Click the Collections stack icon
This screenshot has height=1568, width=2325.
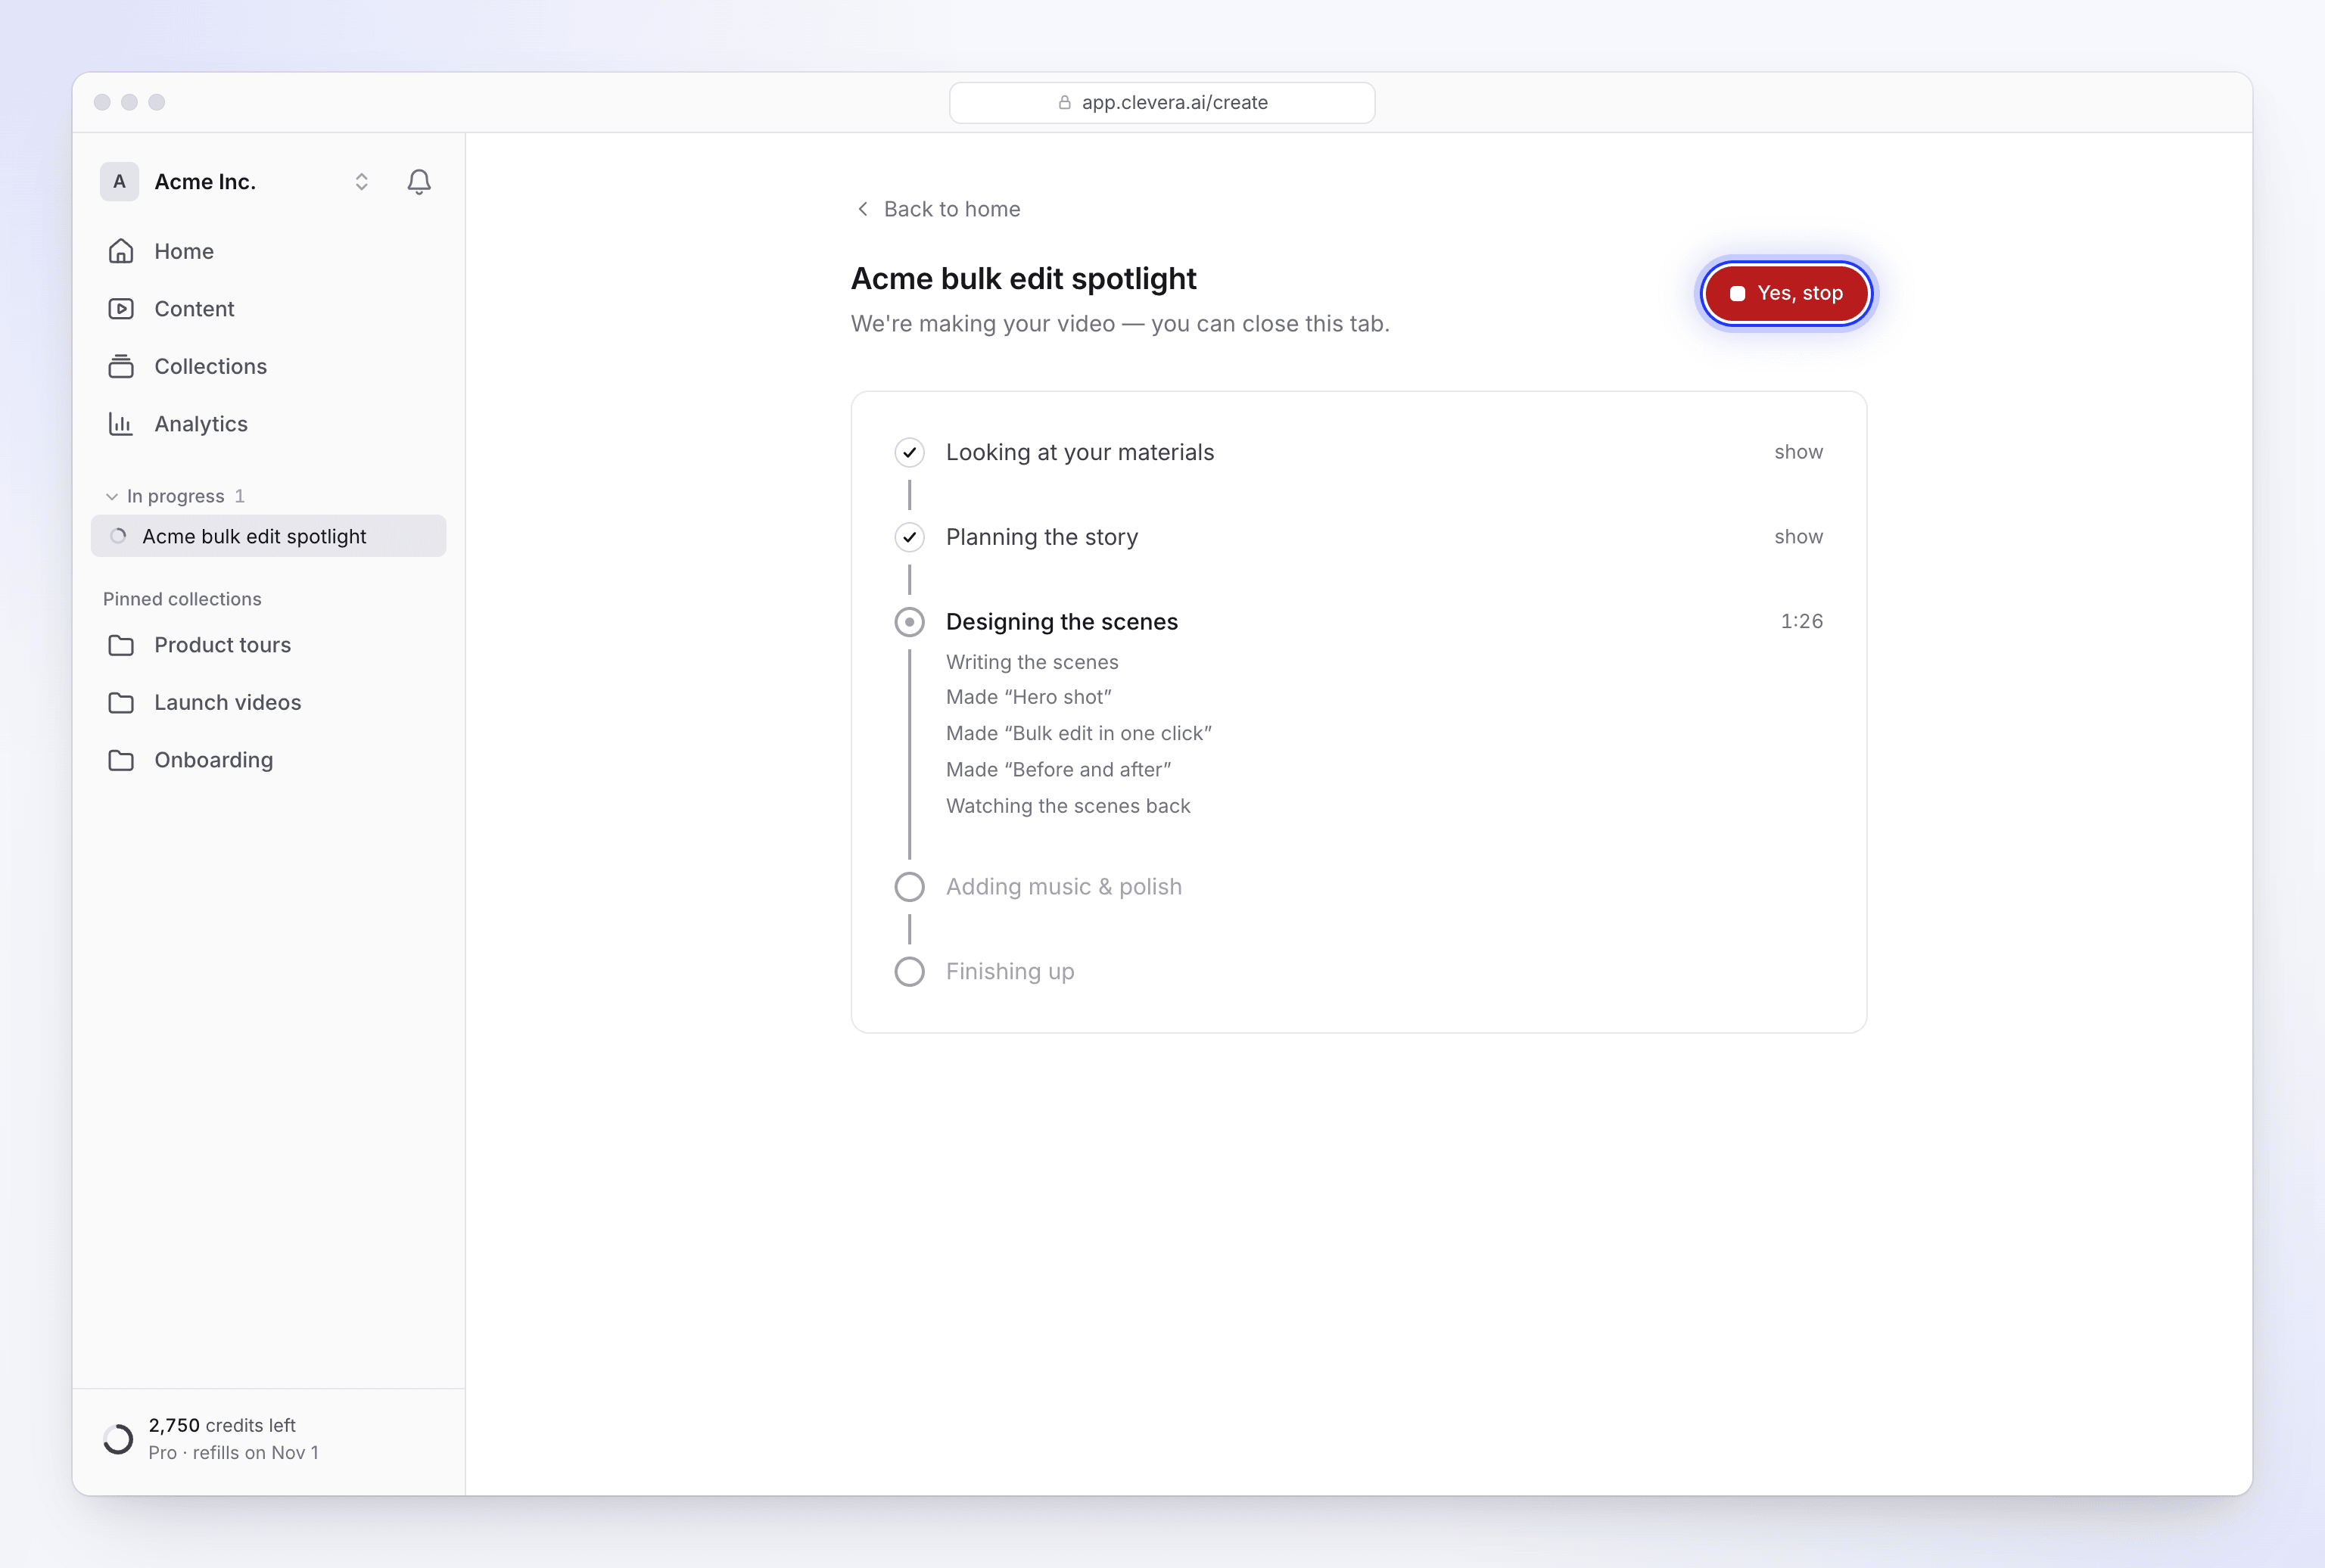(121, 366)
